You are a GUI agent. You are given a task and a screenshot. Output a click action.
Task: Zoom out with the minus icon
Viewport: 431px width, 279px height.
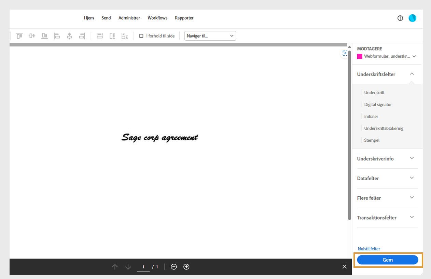(174, 267)
